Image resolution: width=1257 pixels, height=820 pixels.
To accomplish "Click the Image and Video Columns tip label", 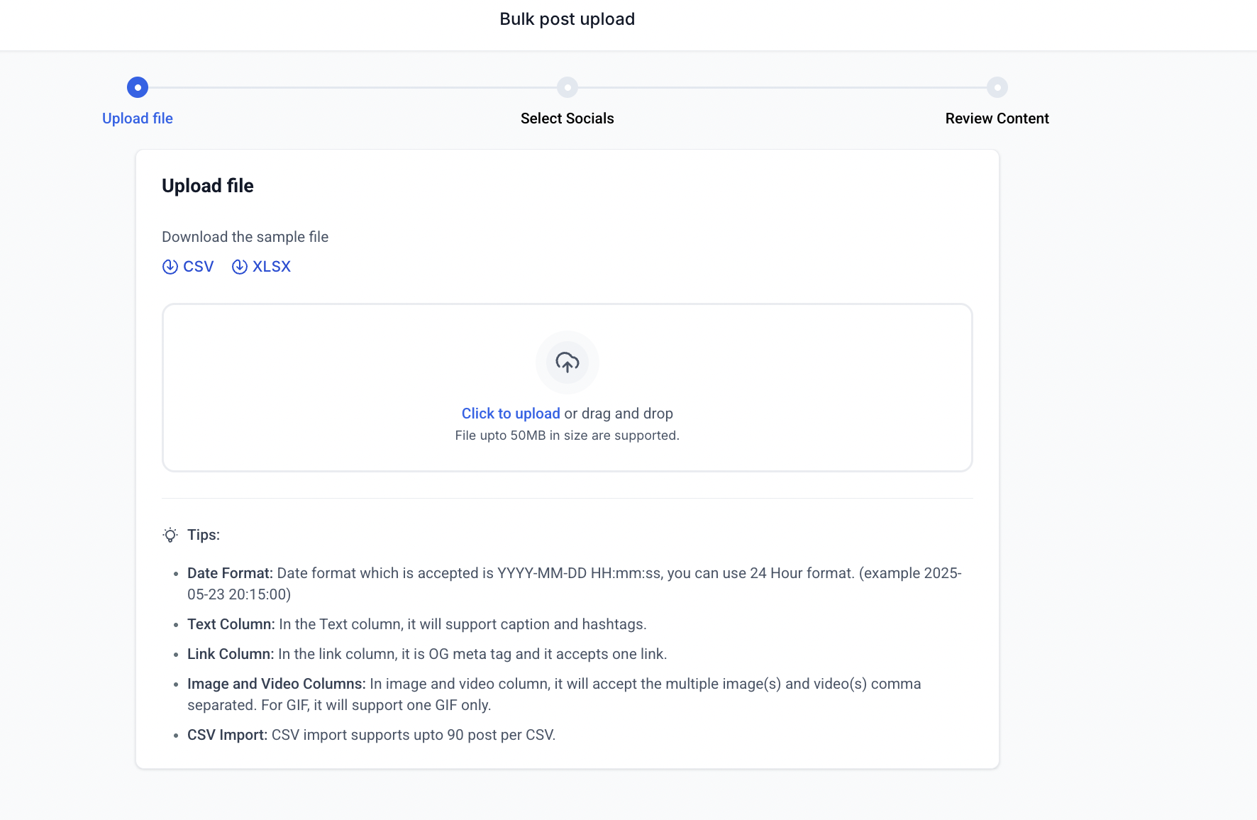I will (276, 684).
